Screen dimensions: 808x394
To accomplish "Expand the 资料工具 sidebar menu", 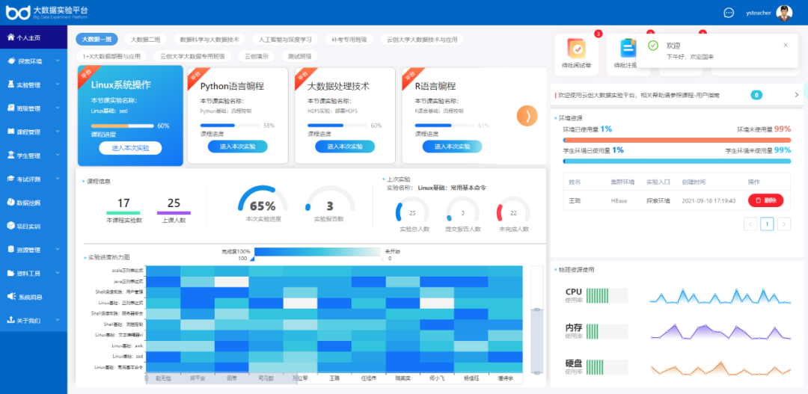I will click(x=57, y=273).
